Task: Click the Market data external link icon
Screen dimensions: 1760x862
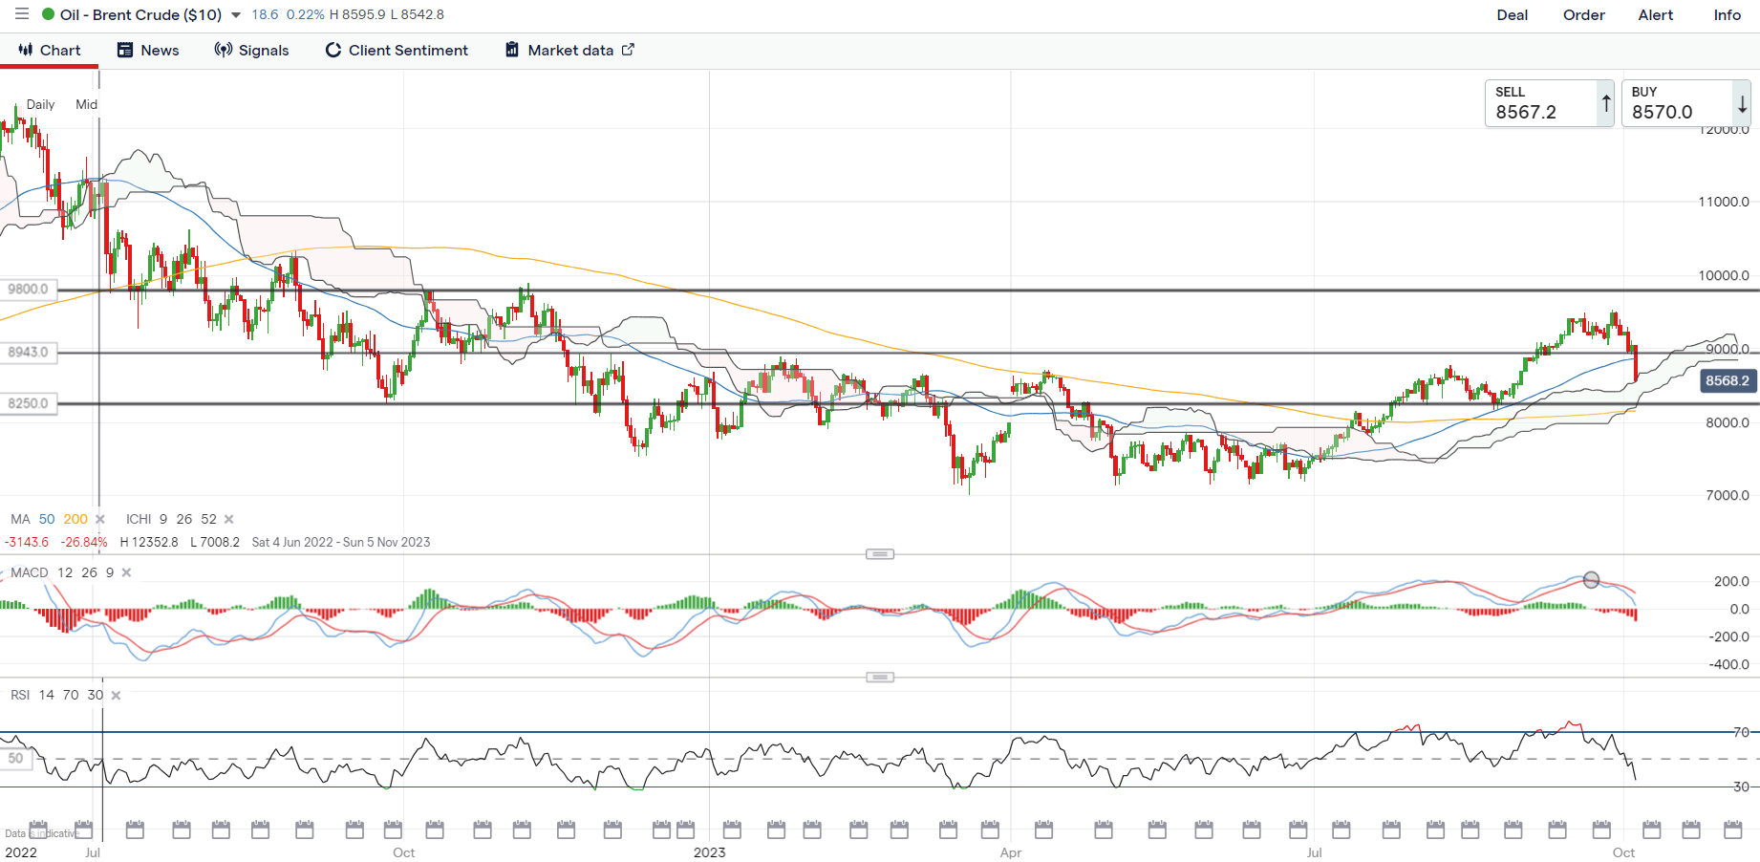Action: (628, 50)
